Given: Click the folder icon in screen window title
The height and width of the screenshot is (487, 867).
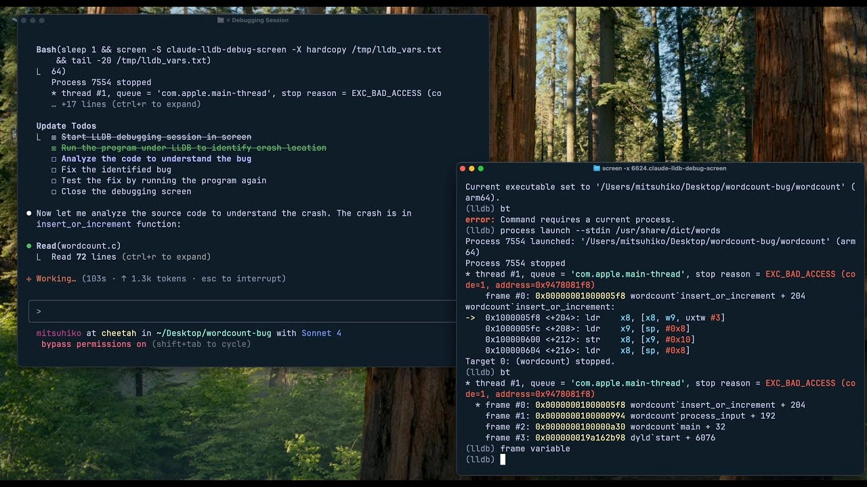Looking at the screenshot, I should tap(597, 168).
